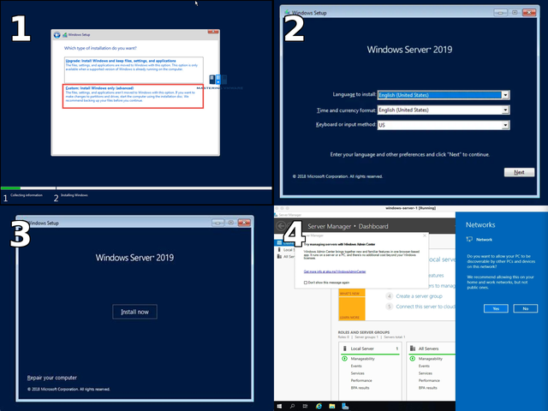Check 'Don't show this message again' box

pos(307,282)
